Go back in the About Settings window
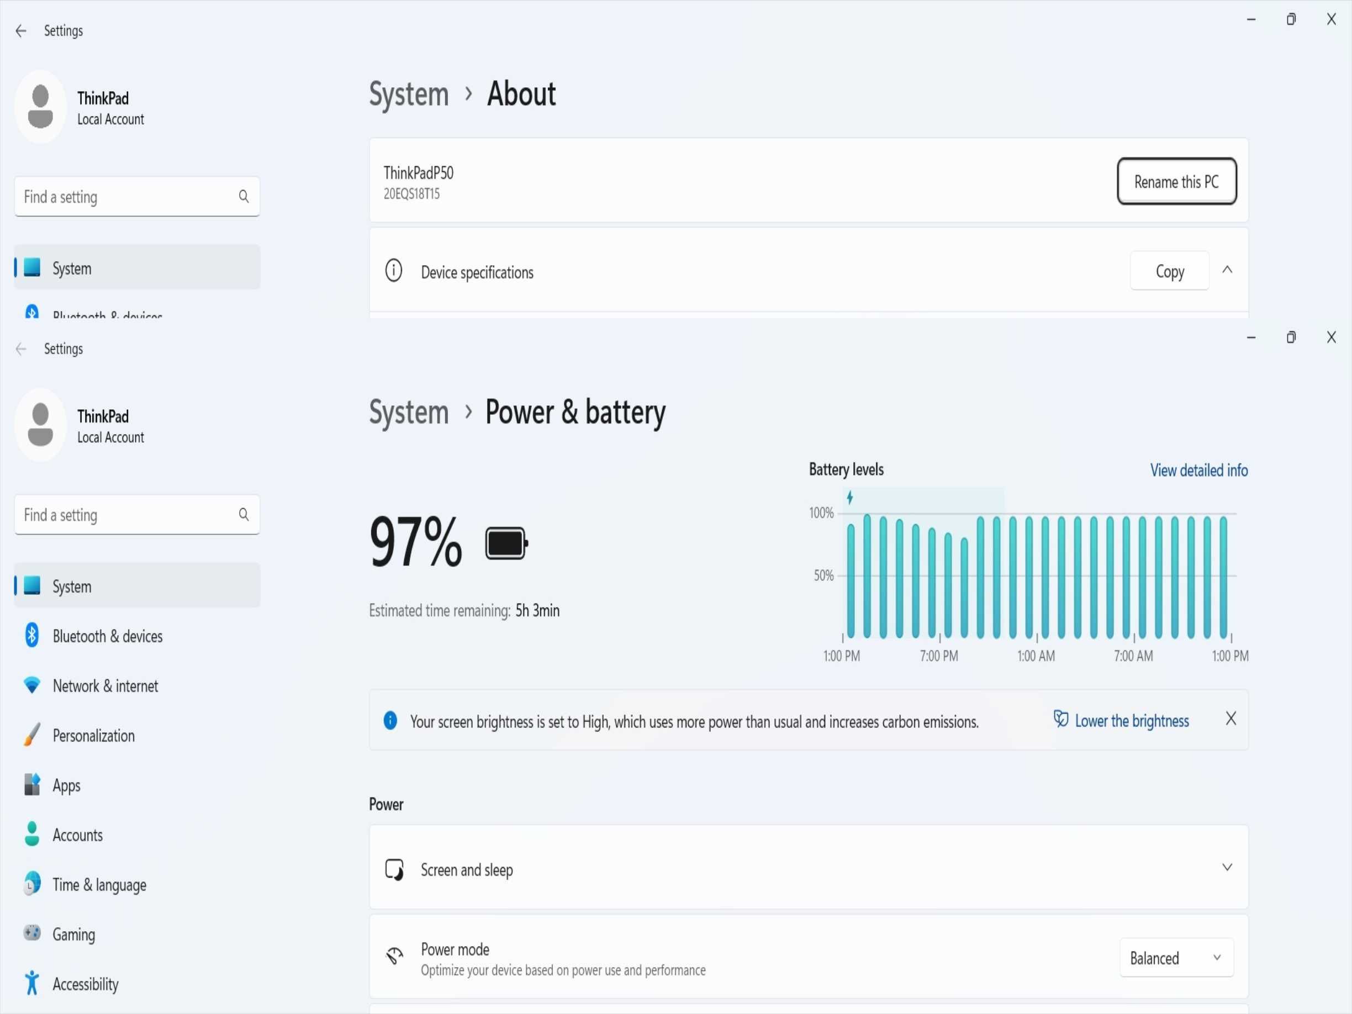Viewport: 1352px width, 1014px height. click(21, 30)
